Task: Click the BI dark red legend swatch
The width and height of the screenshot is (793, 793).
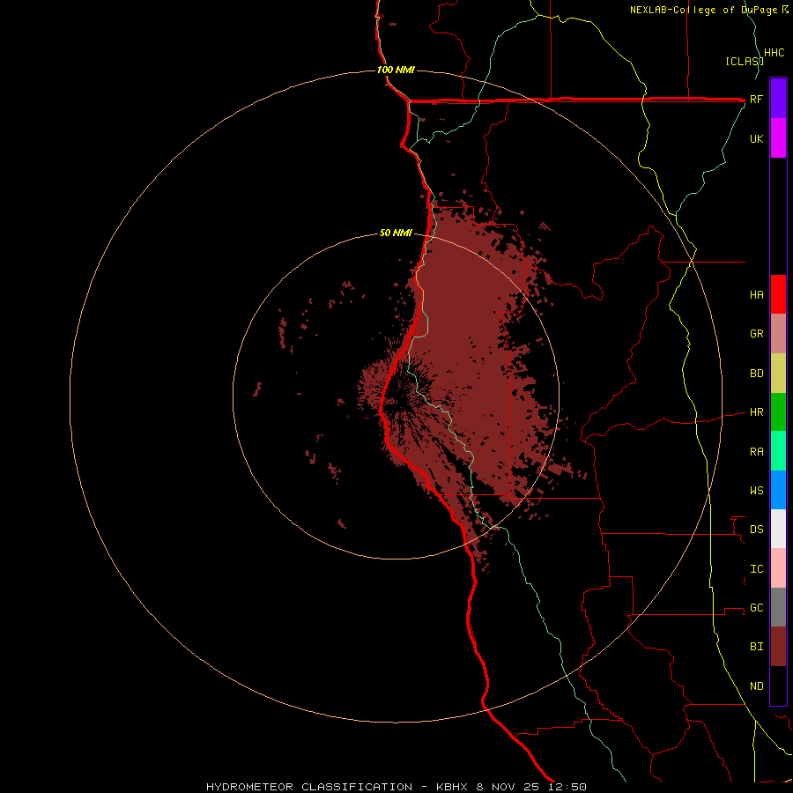Action: (x=778, y=647)
